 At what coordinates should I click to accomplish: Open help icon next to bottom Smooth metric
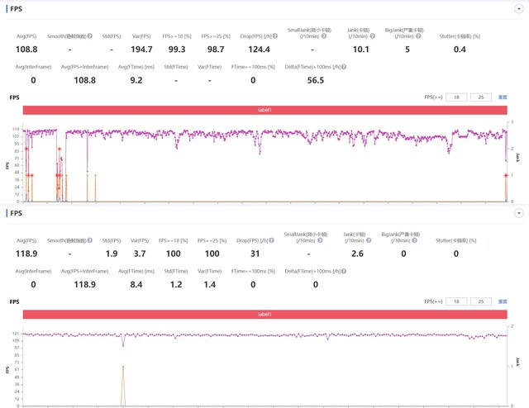point(90,240)
